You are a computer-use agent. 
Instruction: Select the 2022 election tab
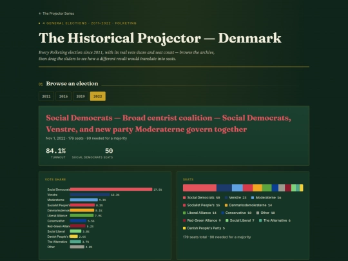(x=98, y=96)
